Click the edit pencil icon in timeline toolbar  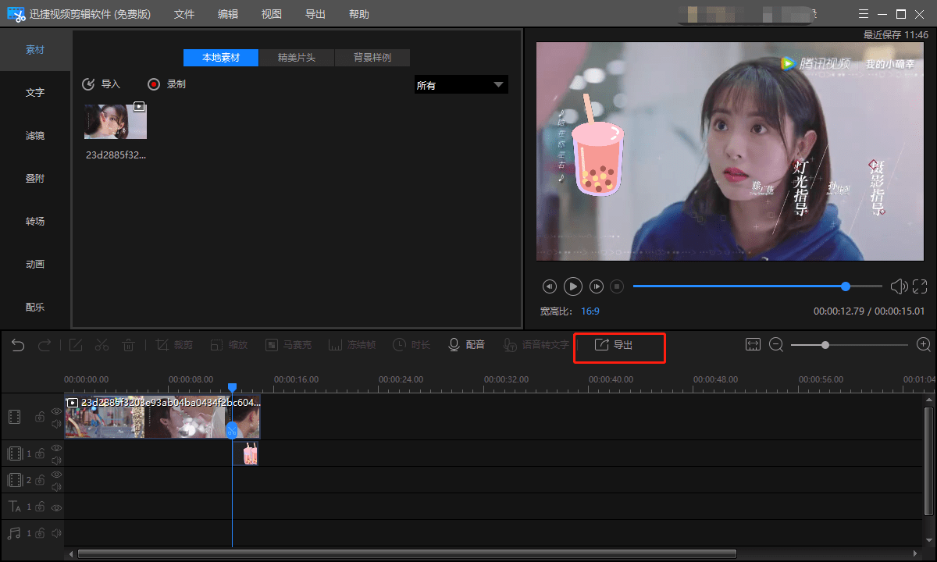click(76, 345)
